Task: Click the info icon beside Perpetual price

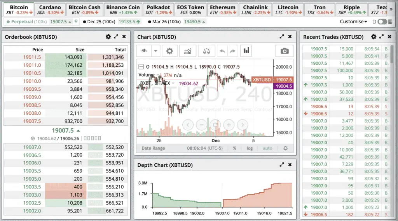Action: [x=76, y=21]
